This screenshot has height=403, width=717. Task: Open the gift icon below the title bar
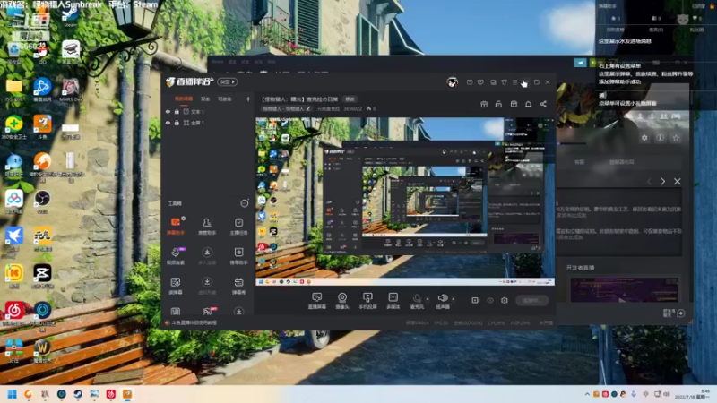click(x=484, y=104)
